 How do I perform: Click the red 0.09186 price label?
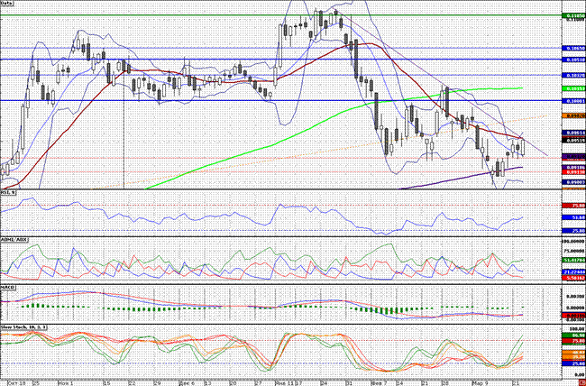[573, 167]
